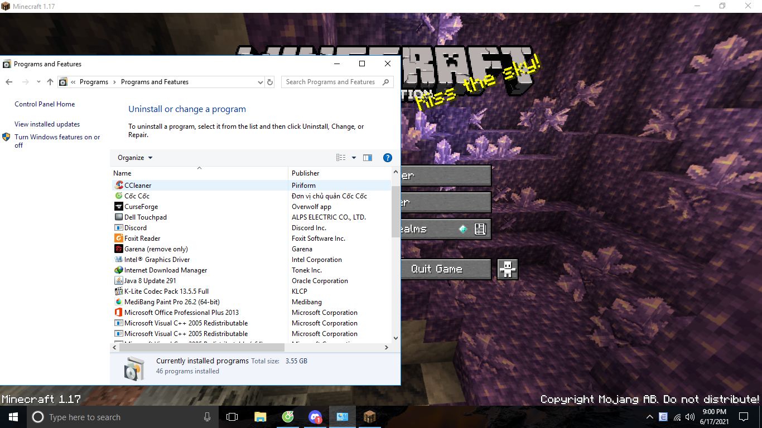
Task: Open the Action Center notifications icon
Action: (x=744, y=417)
